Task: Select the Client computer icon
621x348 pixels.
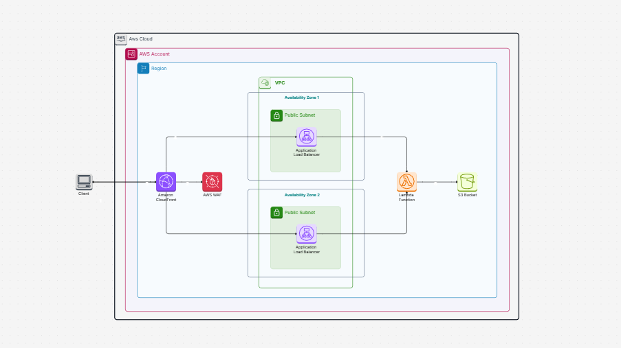Action: 84,182
